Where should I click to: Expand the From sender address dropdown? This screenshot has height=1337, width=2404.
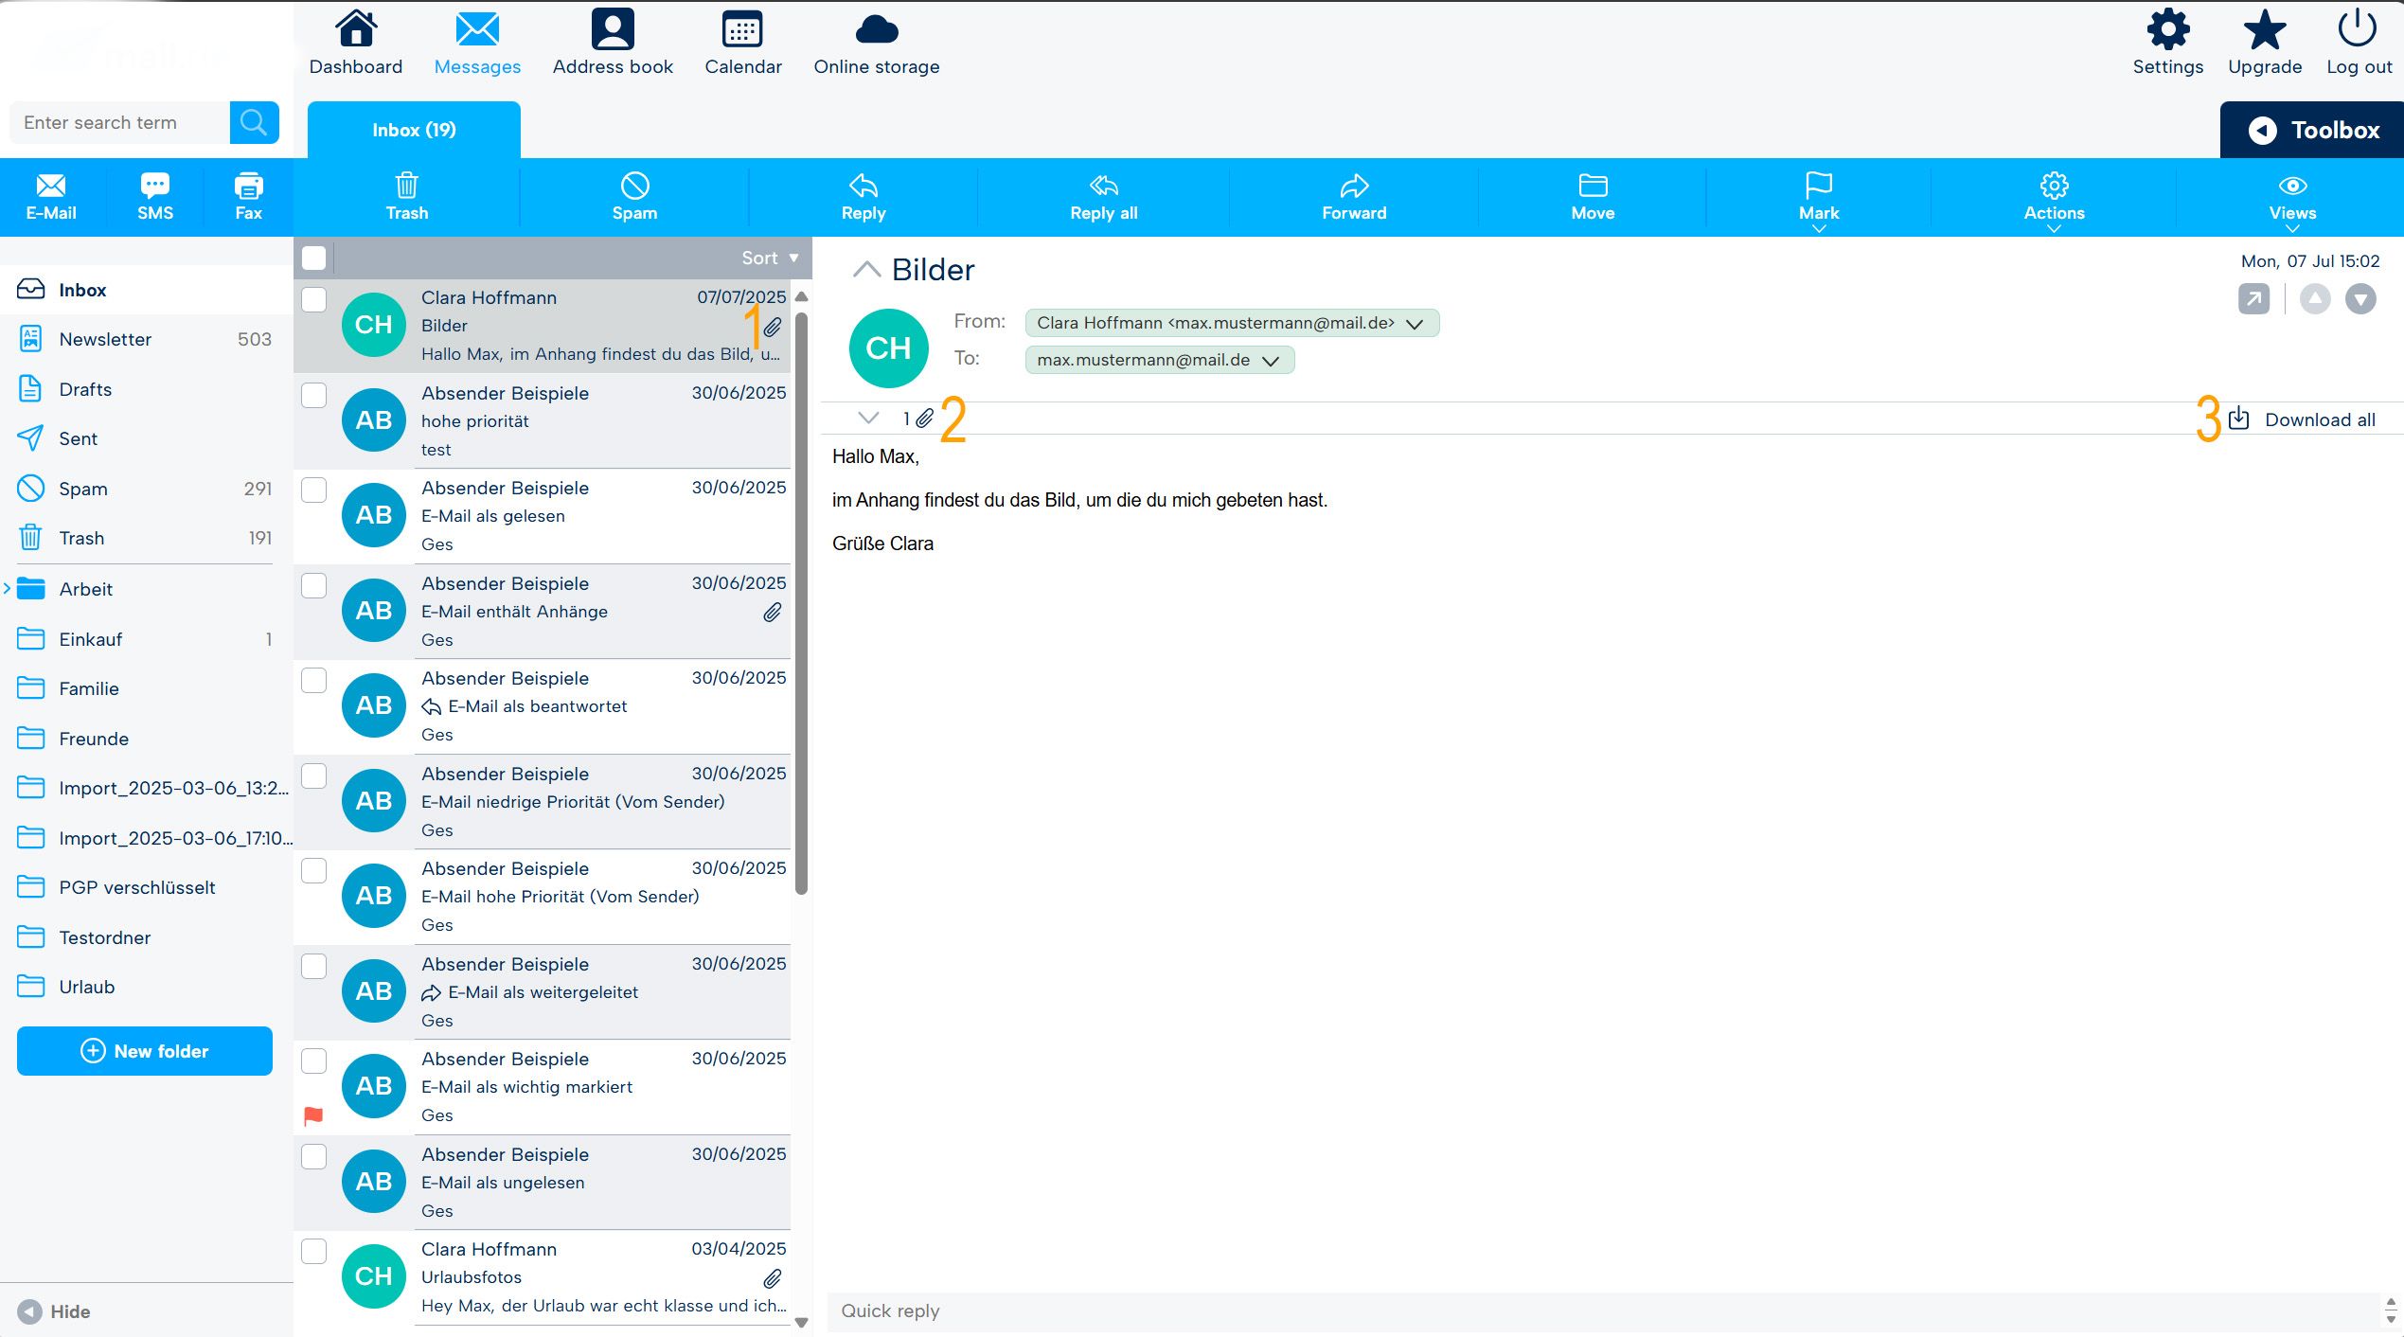(1415, 324)
